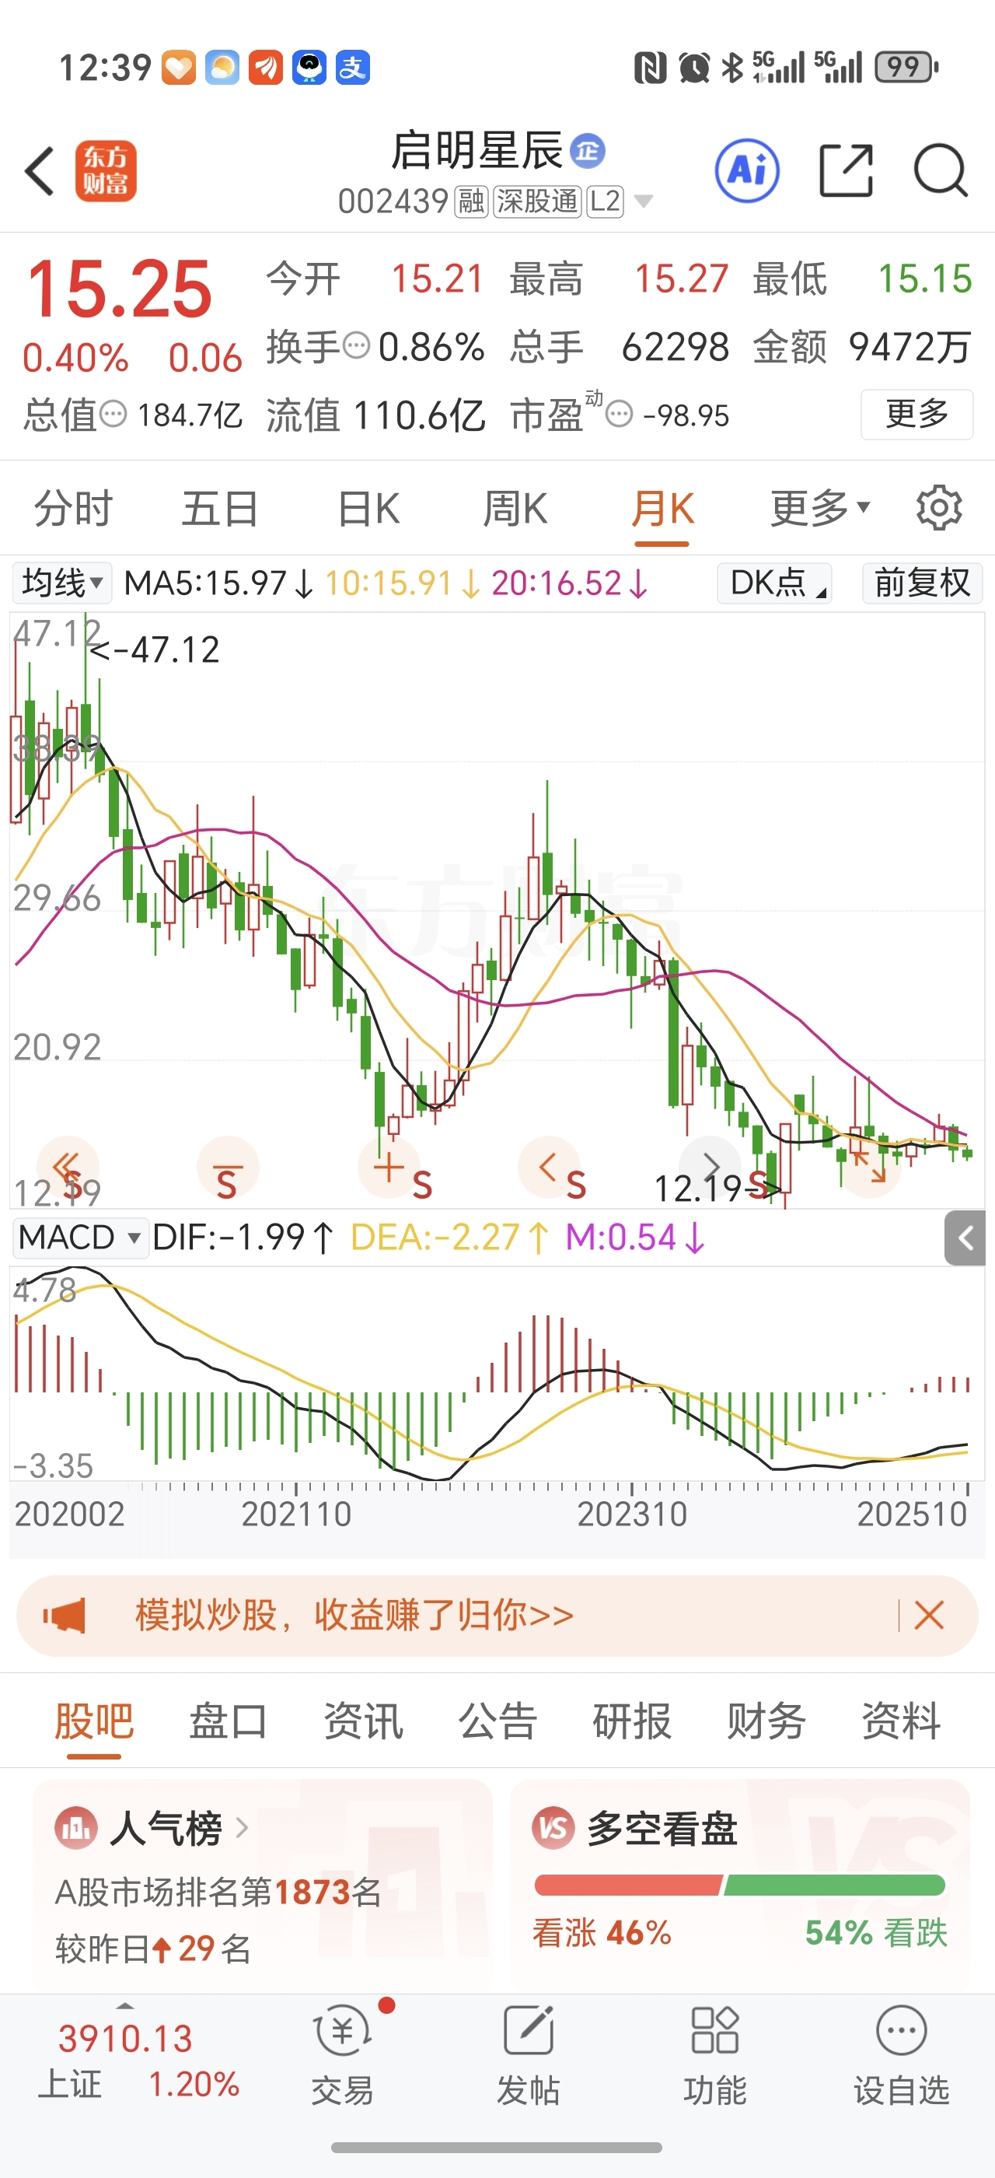Tap the 人气榜 chart icon
The height and width of the screenshot is (2178, 995).
[x=76, y=1829]
